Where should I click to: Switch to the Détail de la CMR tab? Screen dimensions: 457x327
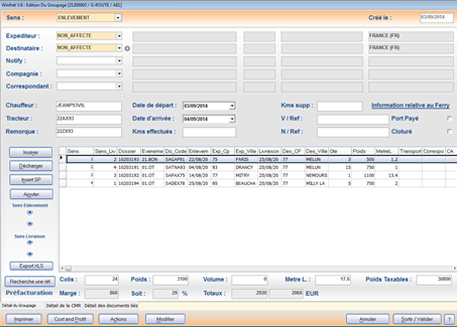(x=64, y=306)
